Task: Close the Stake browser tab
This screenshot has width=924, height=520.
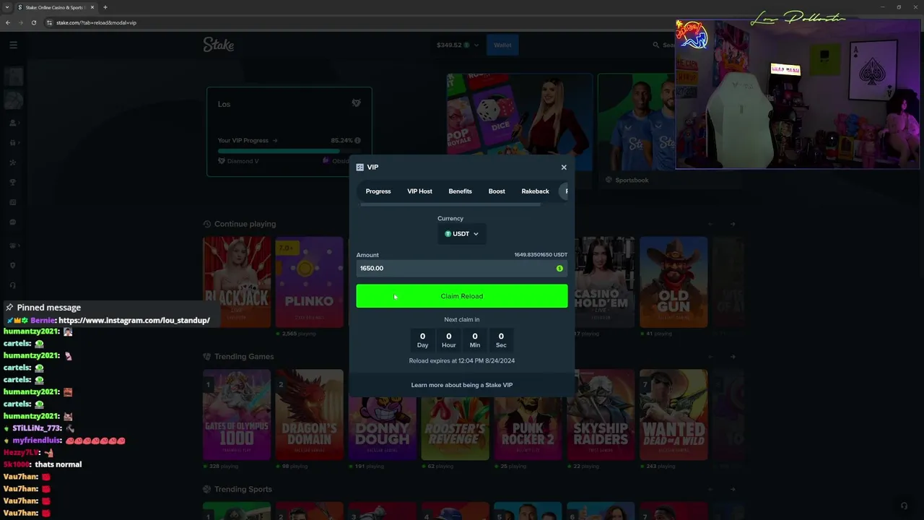Action: [92, 7]
